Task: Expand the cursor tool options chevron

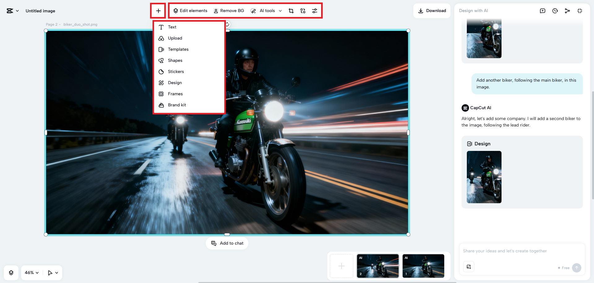Action: click(57, 273)
